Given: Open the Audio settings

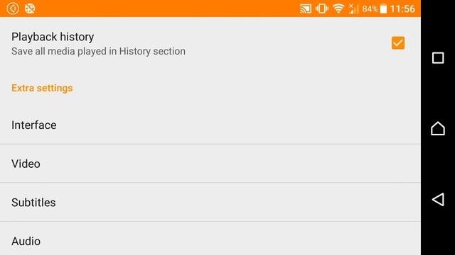Looking at the screenshot, I should pos(210,239).
